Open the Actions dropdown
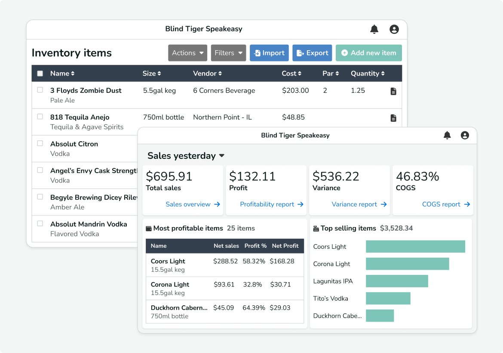The height and width of the screenshot is (353, 503). click(187, 53)
